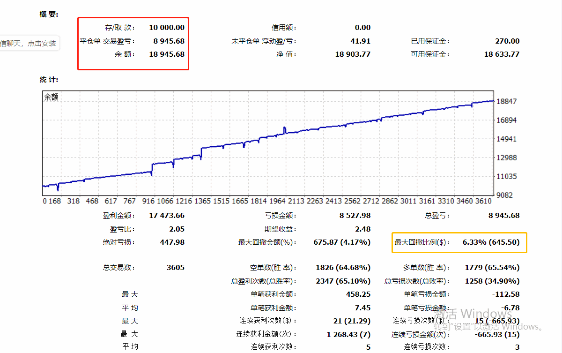Click the 平仓单 交易盈亏 label
The image size is (562, 353).
pos(108,41)
